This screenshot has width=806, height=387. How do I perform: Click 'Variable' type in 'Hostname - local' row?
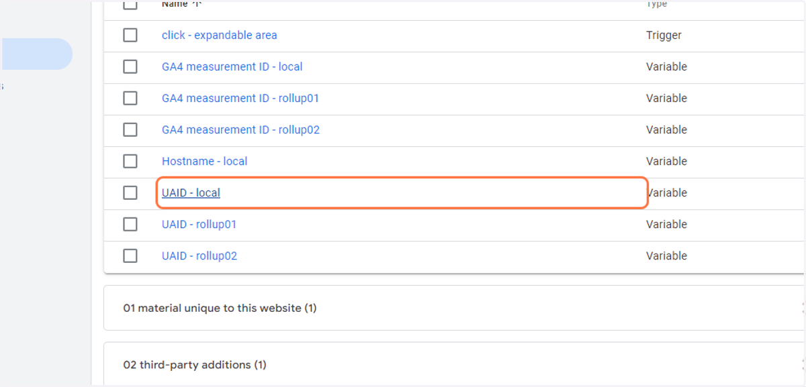pos(666,161)
